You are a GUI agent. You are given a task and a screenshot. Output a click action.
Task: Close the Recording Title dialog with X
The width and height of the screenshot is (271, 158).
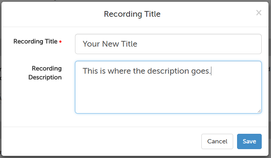[259, 13]
